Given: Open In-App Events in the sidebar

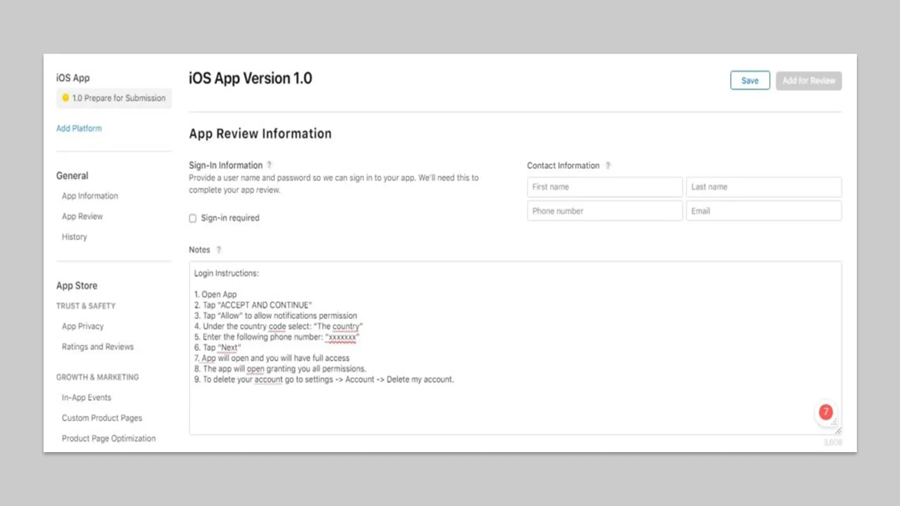Looking at the screenshot, I should (86, 397).
